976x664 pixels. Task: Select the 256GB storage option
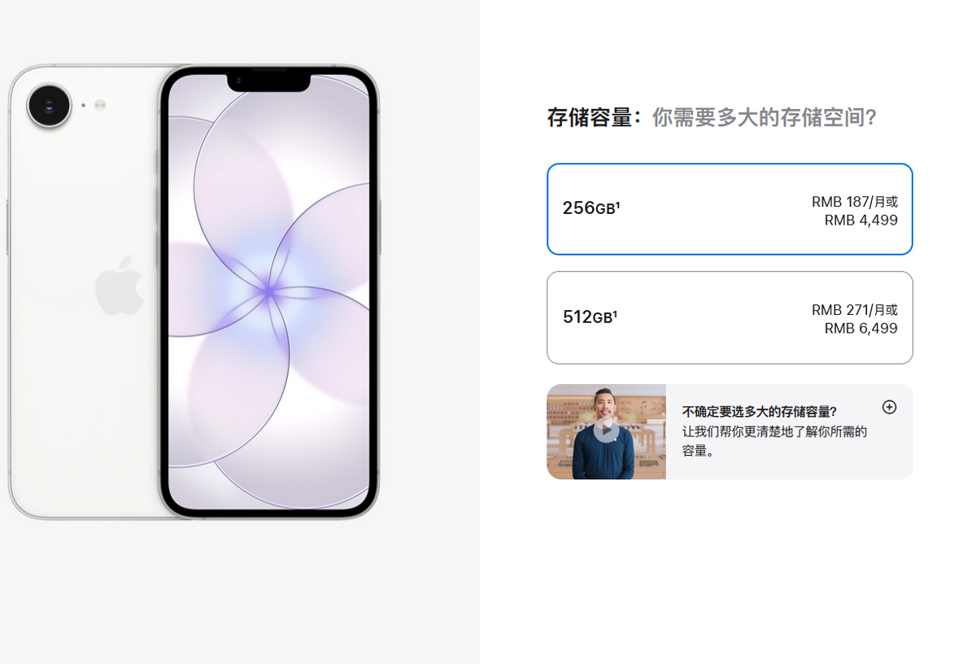(x=730, y=209)
